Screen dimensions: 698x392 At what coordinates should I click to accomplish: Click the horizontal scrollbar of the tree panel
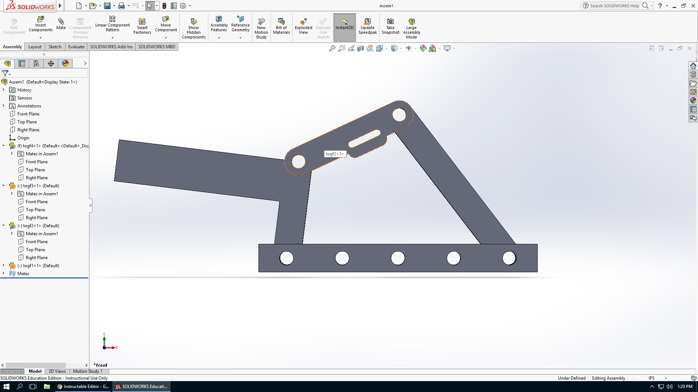36,365
